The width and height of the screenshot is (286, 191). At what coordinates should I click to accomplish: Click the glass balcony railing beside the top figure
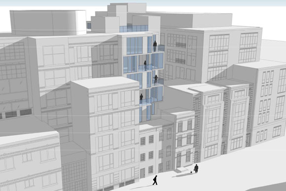pos(161,48)
